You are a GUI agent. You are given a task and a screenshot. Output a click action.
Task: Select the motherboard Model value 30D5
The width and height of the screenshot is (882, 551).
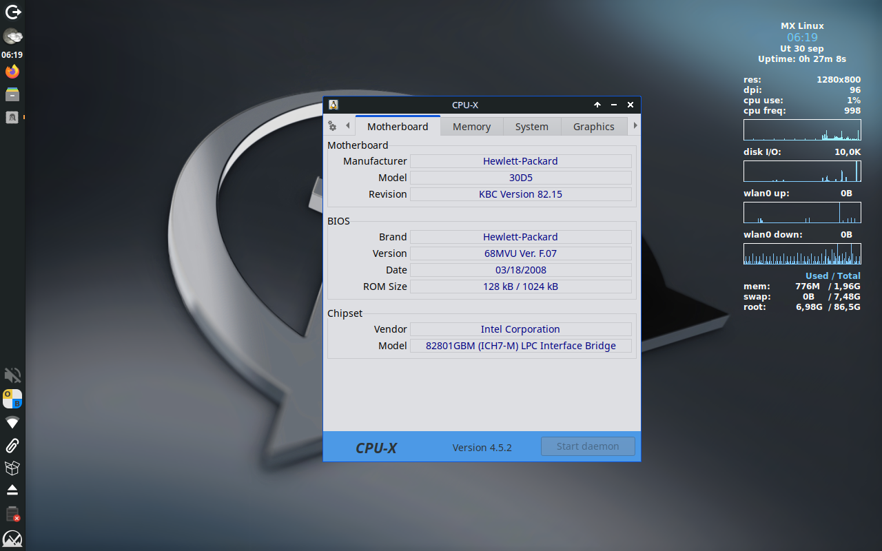point(521,178)
